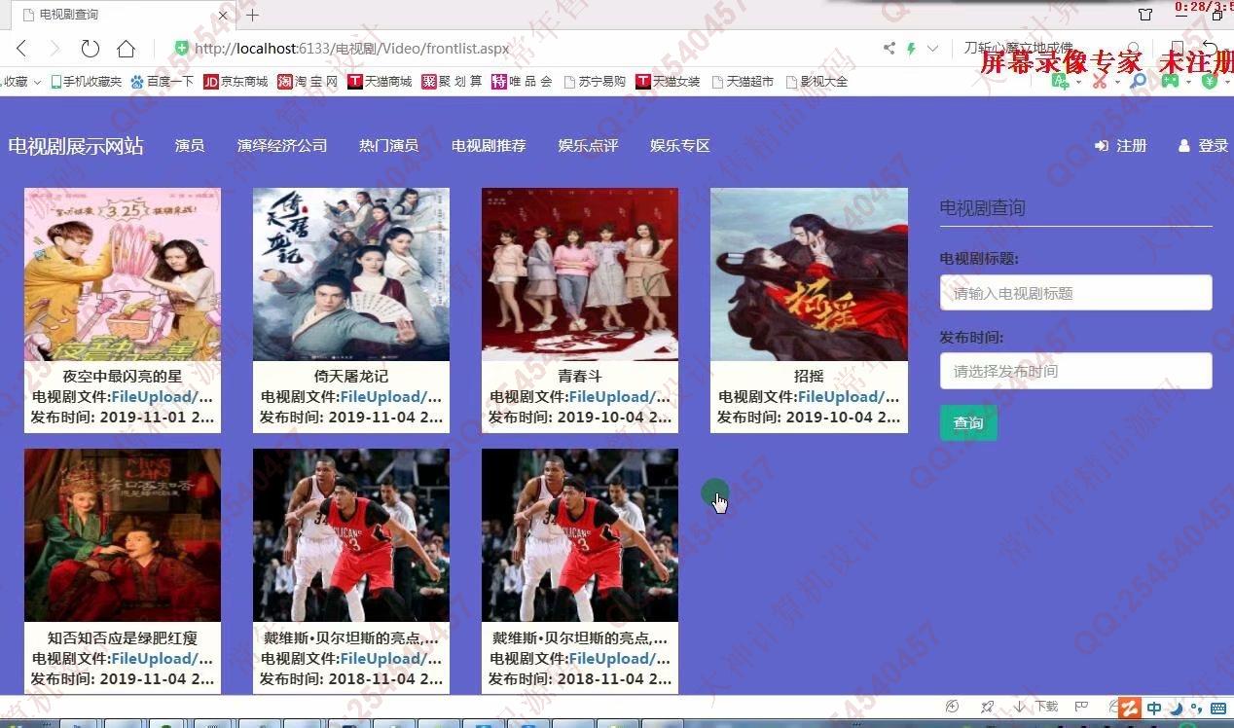Click the 知否知否应是绿肥红瘦 title text
The height and width of the screenshot is (728, 1234).
point(123,638)
